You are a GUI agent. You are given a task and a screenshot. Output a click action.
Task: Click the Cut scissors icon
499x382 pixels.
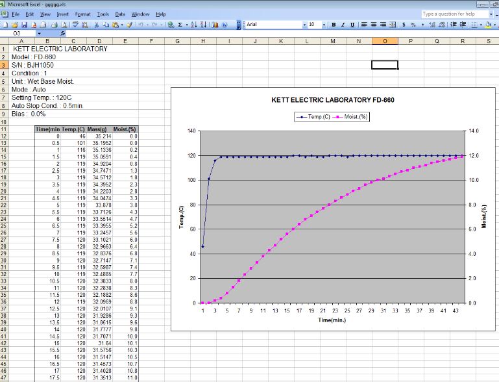coord(97,24)
